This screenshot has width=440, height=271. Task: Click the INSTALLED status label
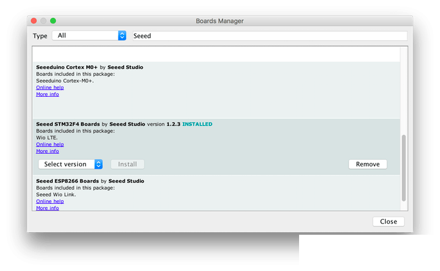(197, 124)
